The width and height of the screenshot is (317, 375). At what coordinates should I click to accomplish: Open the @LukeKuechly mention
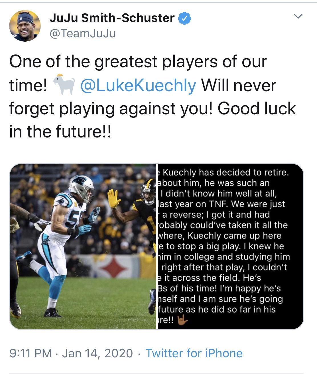pyautogui.click(x=138, y=85)
